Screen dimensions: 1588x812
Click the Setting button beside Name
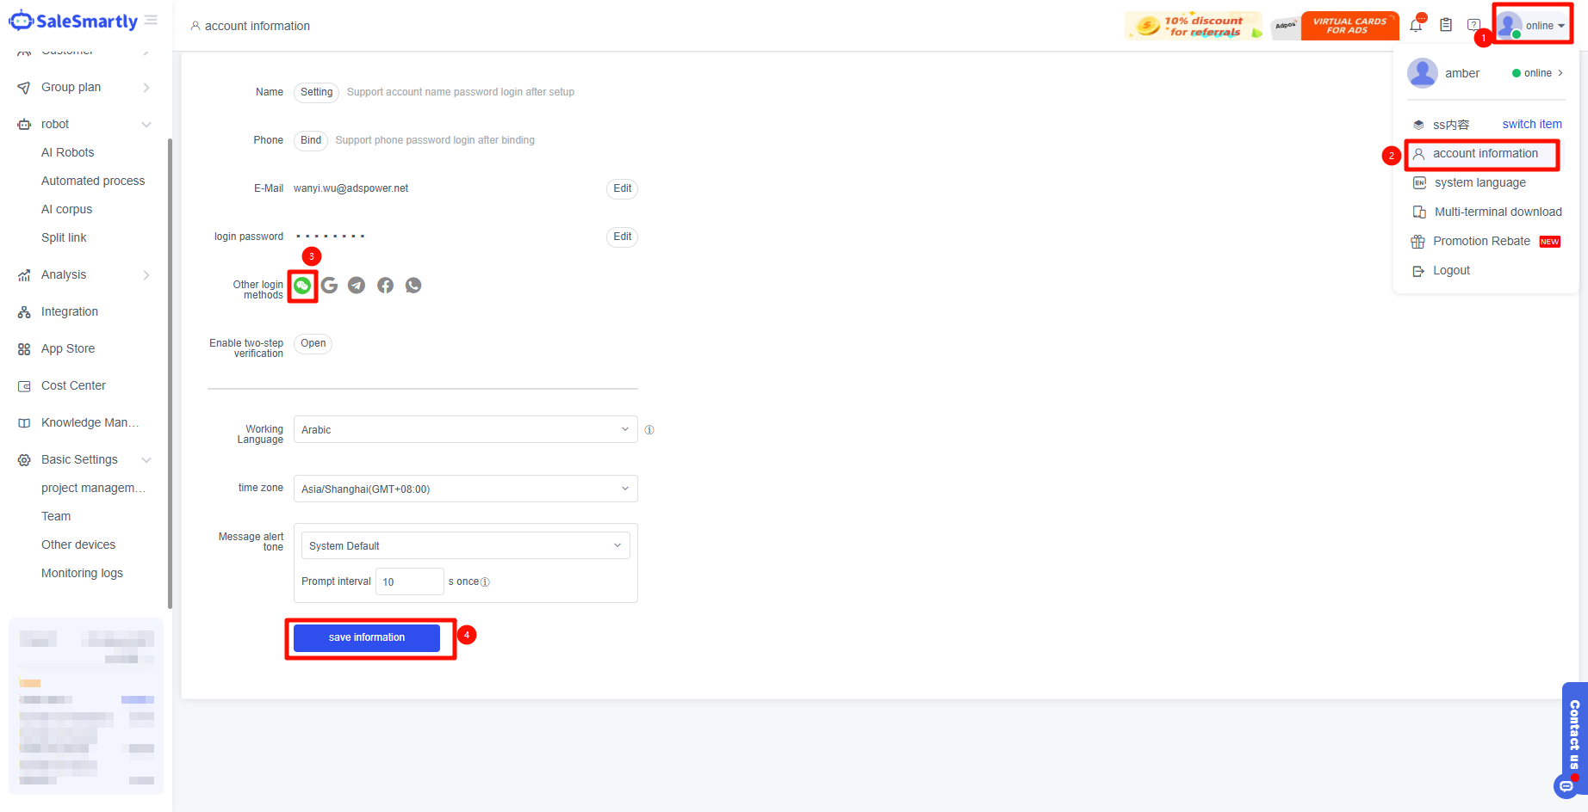(x=317, y=93)
